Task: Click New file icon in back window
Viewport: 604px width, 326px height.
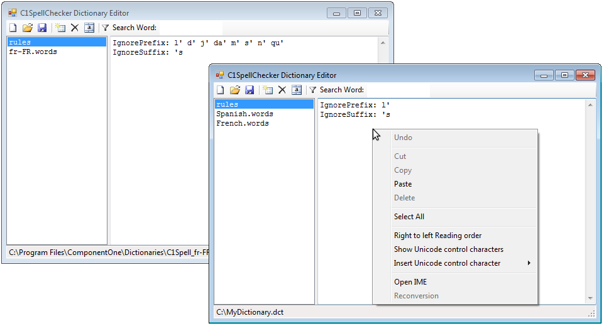Action: point(13,28)
